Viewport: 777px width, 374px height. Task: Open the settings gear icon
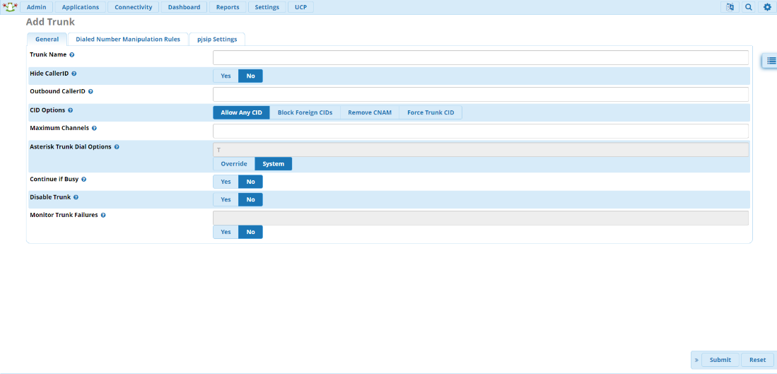coord(767,7)
